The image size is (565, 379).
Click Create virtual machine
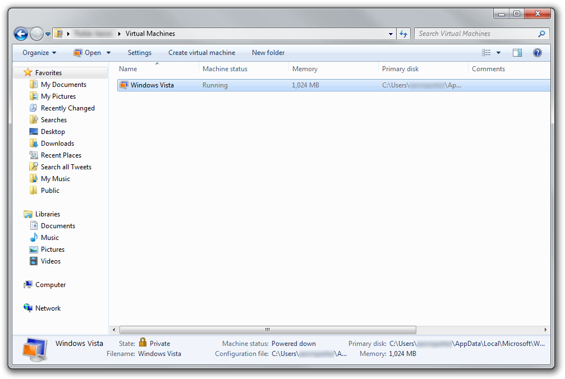pyautogui.click(x=201, y=53)
